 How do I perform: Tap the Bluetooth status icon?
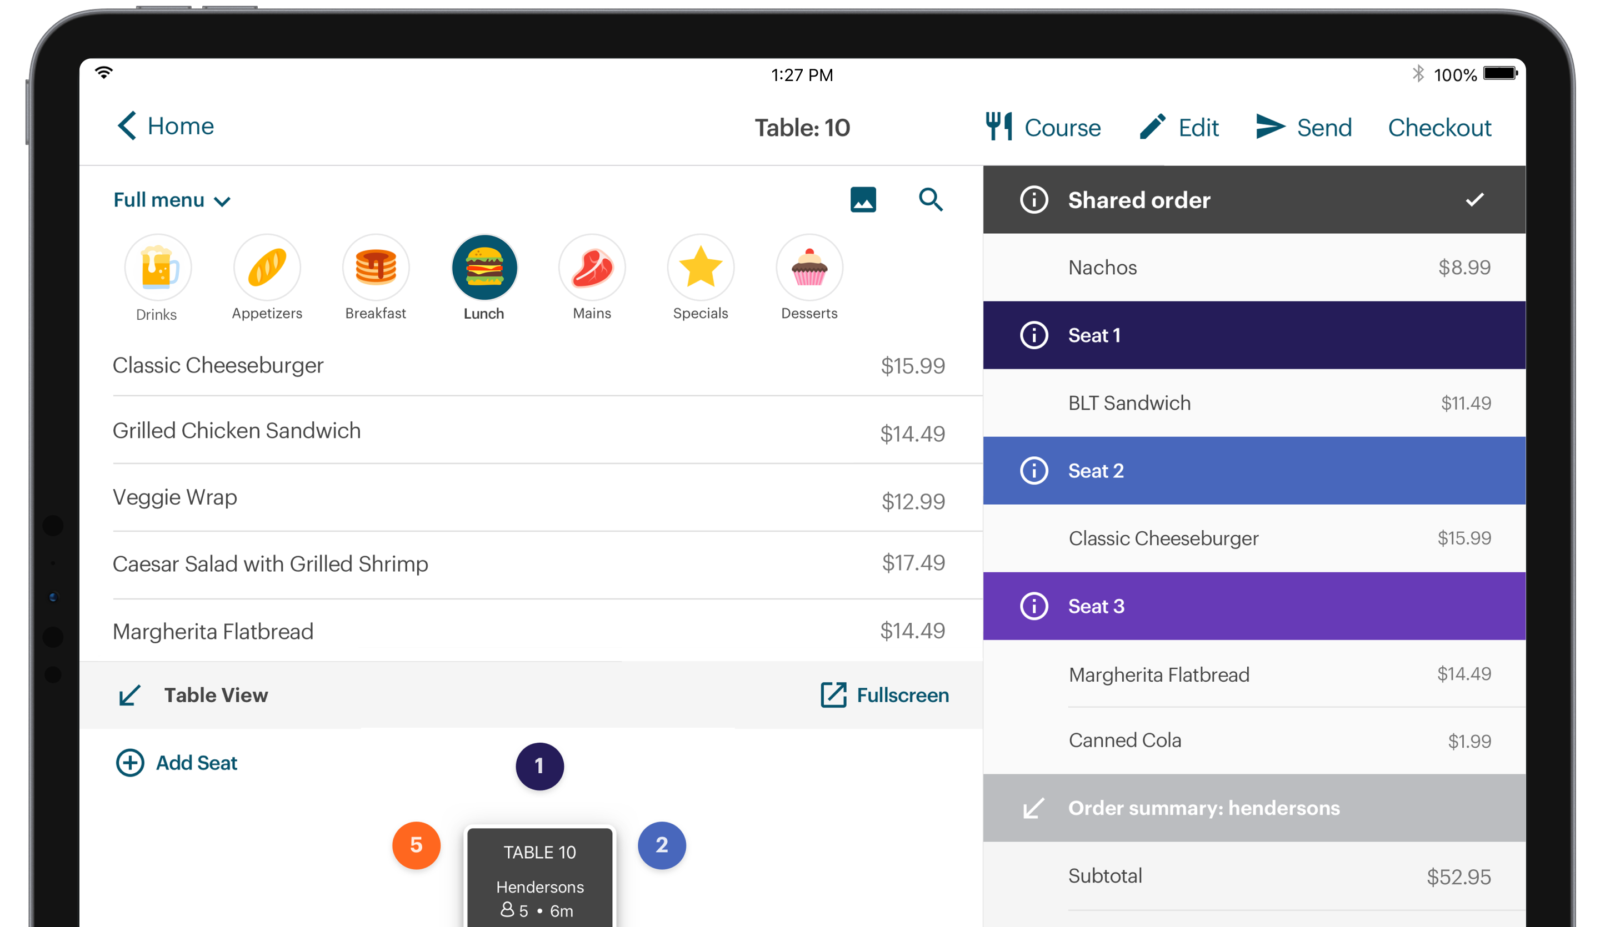[1418, 74]
